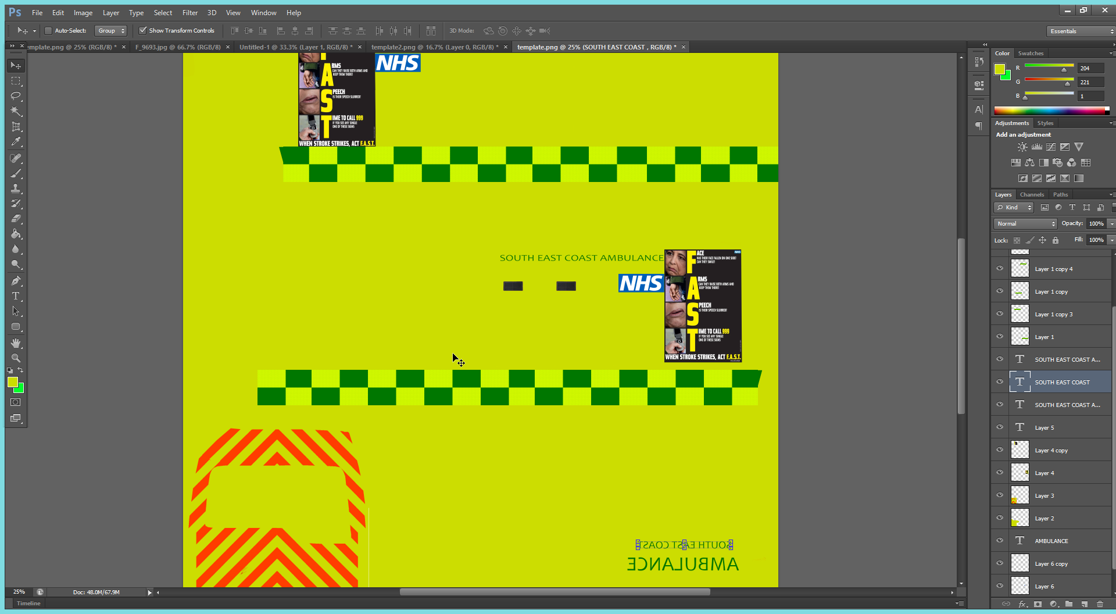Pick the Eyedropper tool
The width and height of the screenshot is (1116, 614).
16,142
